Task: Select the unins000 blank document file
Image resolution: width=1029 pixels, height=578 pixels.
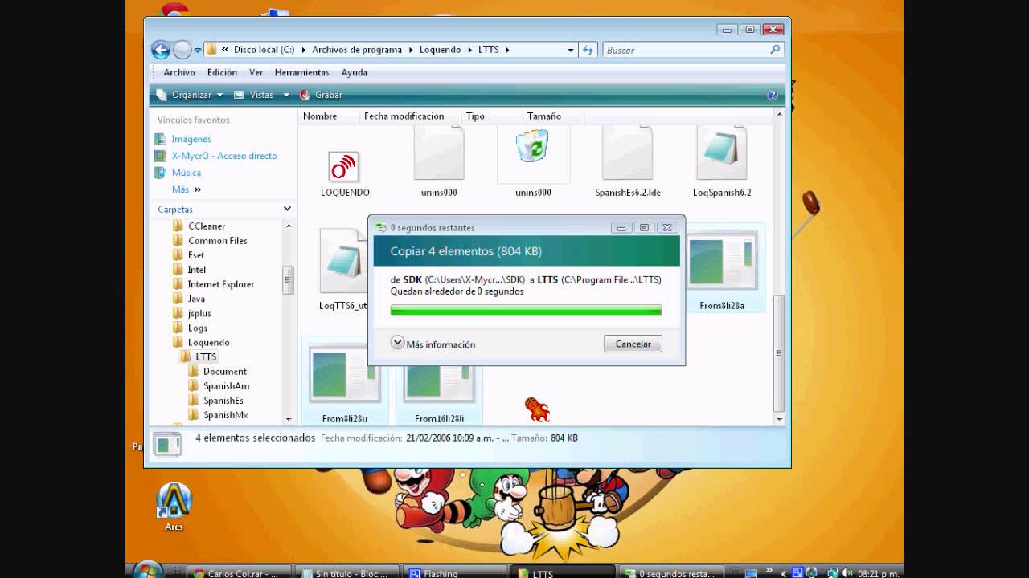Action: [439, 162]
